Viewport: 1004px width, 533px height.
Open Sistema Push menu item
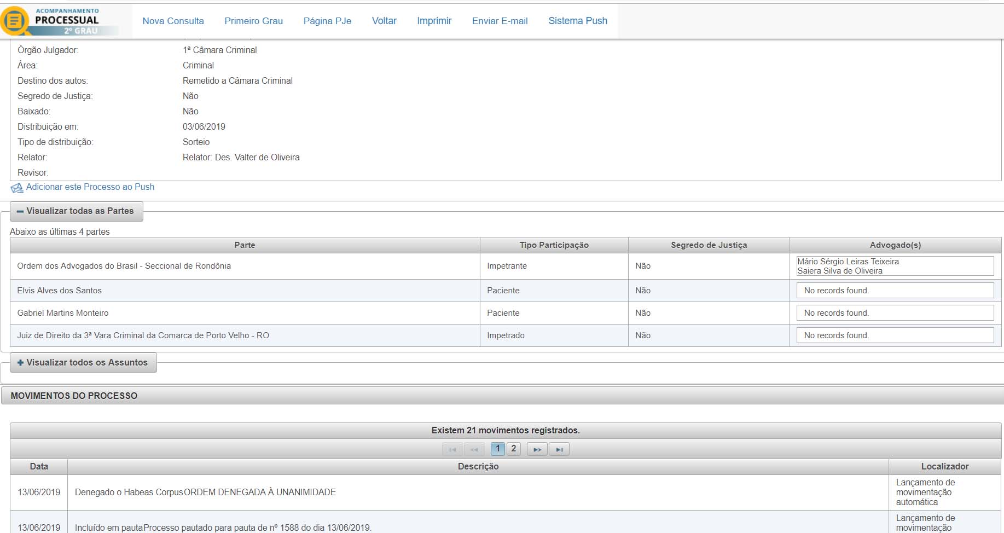point(578,21)
